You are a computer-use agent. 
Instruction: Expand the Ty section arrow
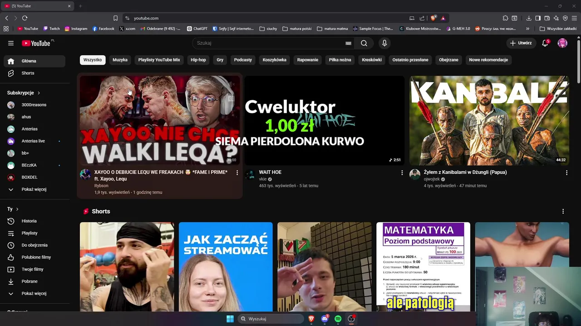tap(17, 209)
